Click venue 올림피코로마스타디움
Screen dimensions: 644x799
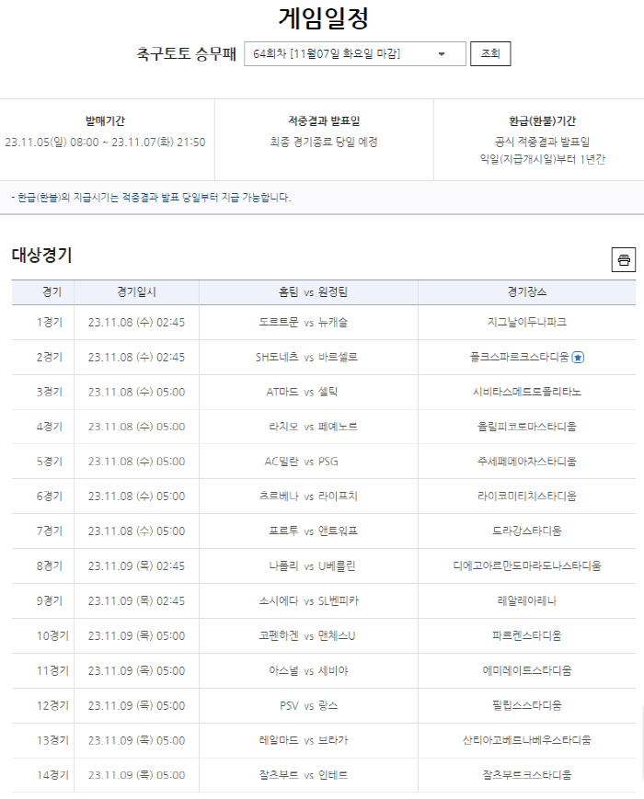pyautogui.click(x=527, y=427)
